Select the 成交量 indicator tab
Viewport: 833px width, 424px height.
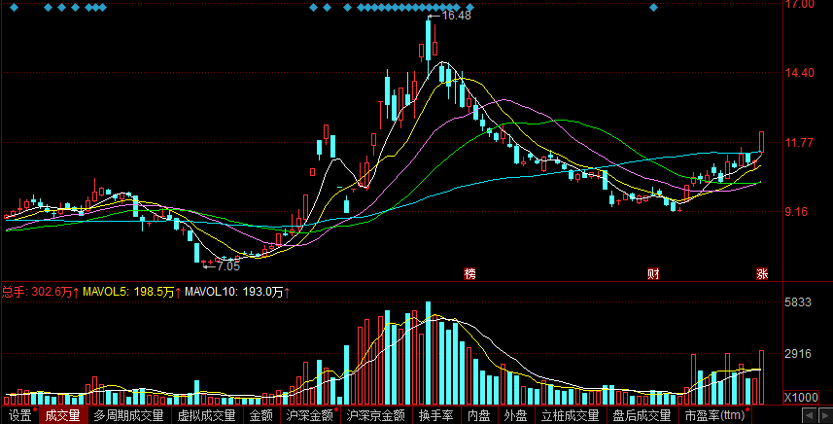click(x=62, y=415)
